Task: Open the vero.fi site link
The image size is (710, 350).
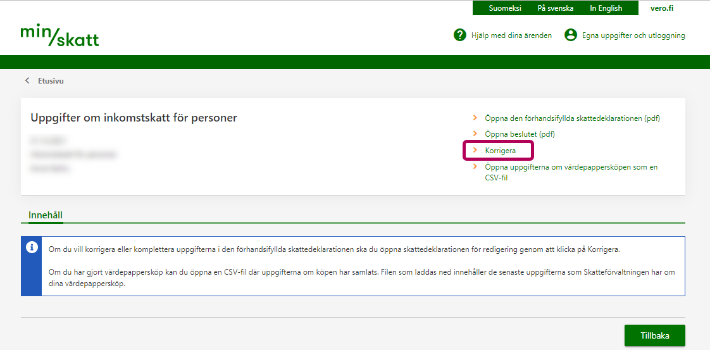Action: point(661,8)
